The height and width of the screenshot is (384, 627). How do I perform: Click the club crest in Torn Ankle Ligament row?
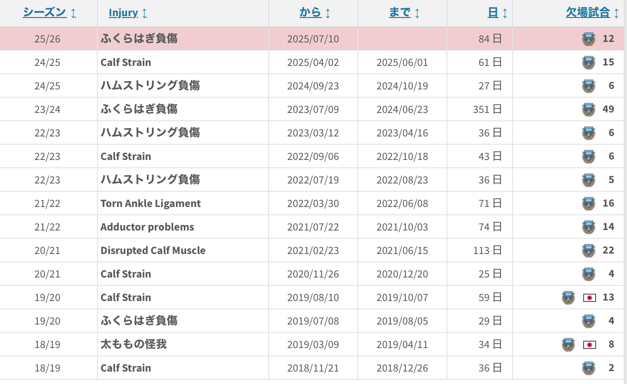click(x=588, y=203)
